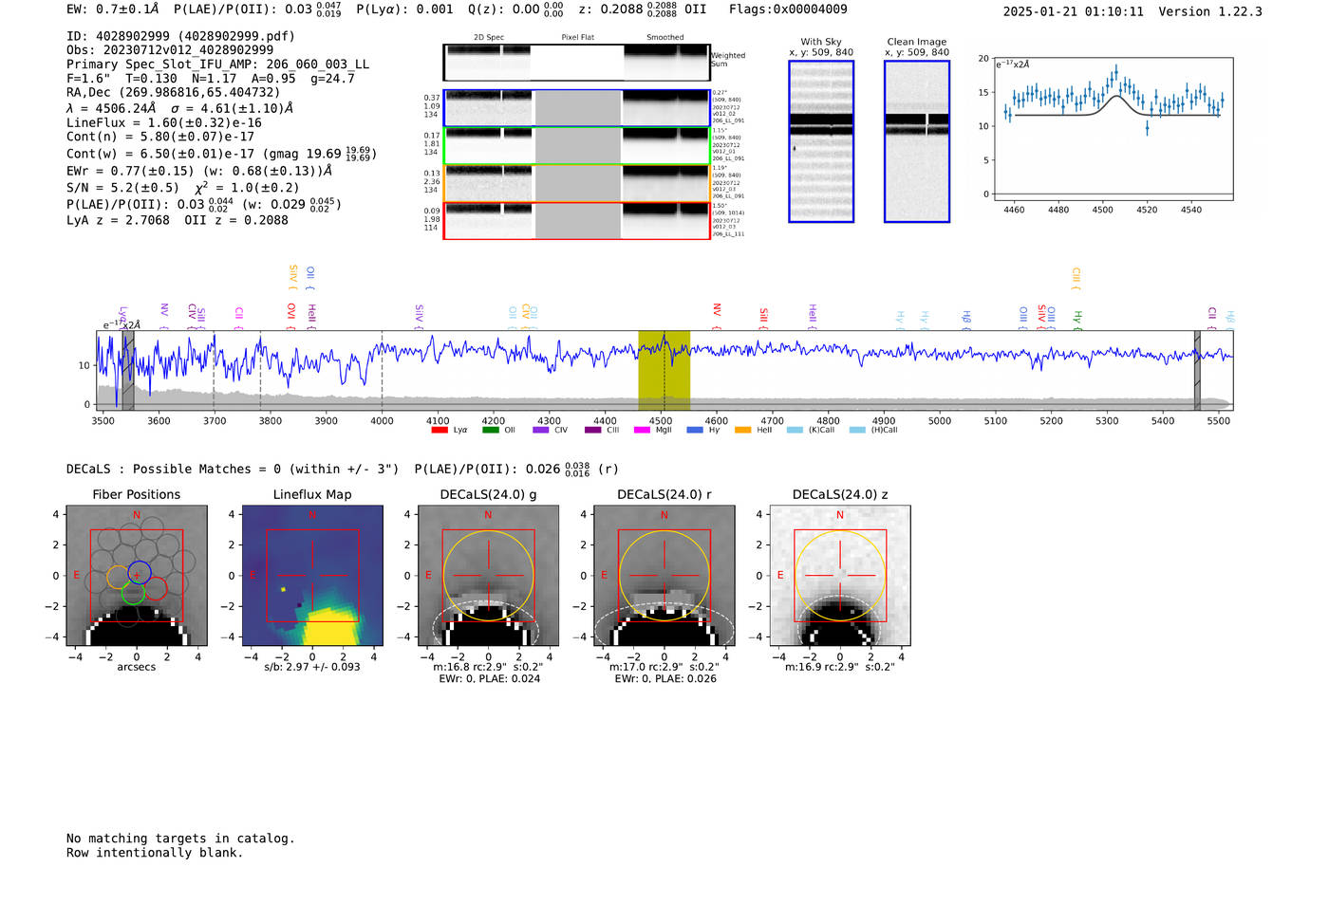Click the blue Hγ legend swatch

pyautogui.click(x=695, y=430)
